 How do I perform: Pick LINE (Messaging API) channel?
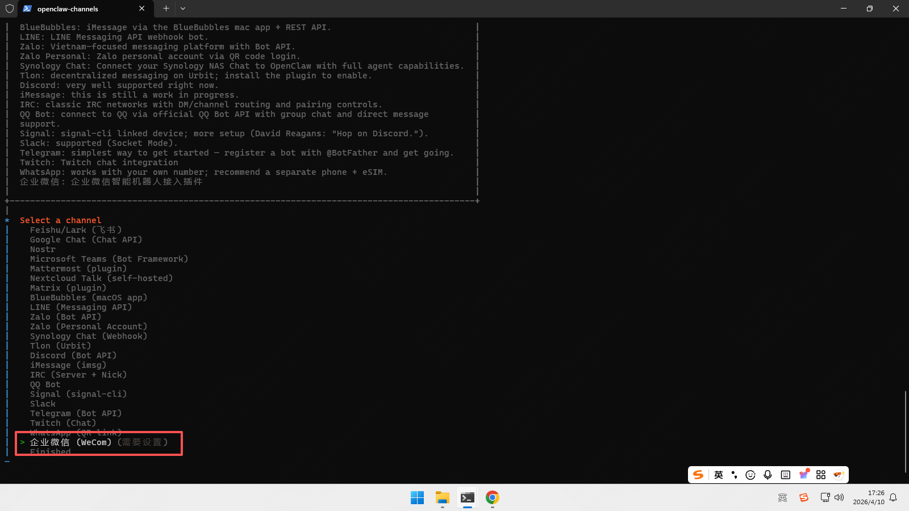[x=81, y=307]
